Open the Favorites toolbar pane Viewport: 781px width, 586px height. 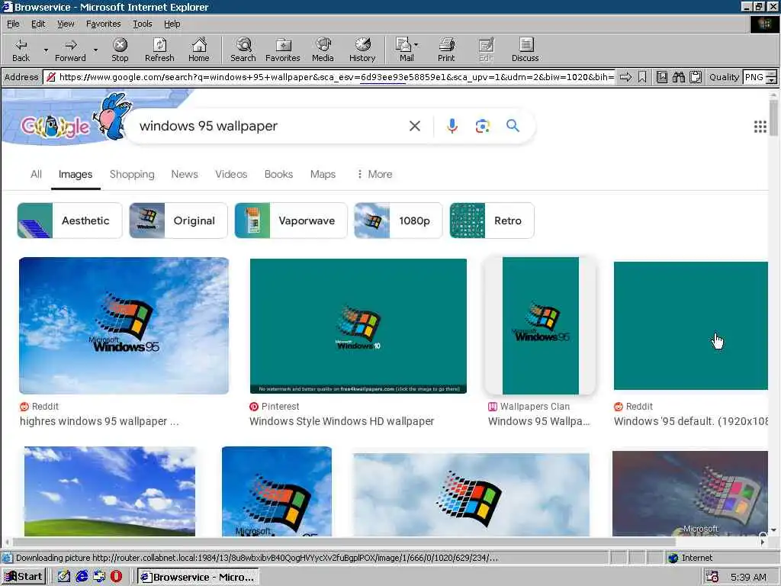pos(283,50)
